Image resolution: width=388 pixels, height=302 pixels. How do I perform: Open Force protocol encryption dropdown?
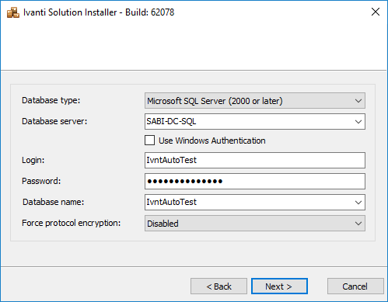255,223
